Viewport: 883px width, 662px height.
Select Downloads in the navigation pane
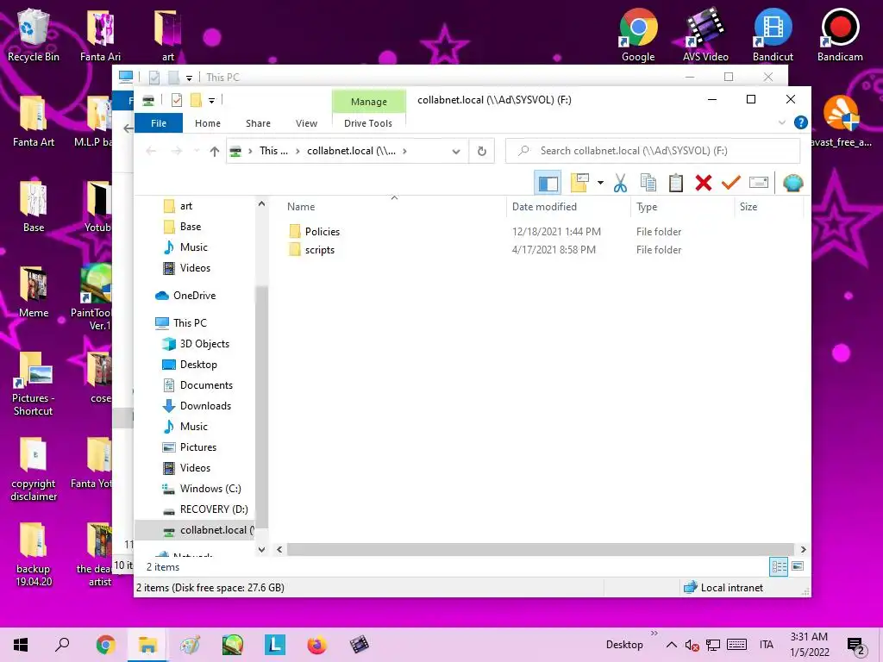click(x=205, y=406)
